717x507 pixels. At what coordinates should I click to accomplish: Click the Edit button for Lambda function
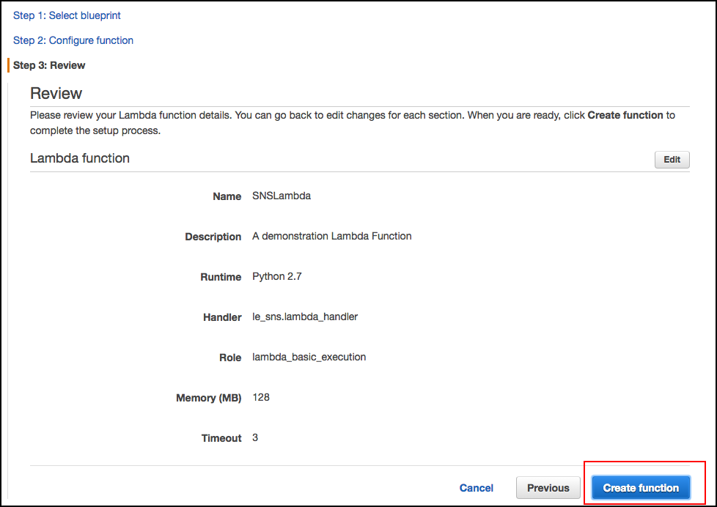pos(672,160)
